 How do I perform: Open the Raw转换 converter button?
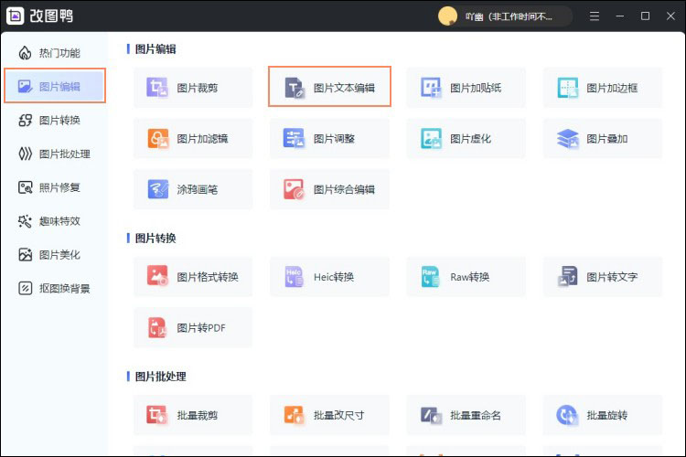[x=466, y=277]
